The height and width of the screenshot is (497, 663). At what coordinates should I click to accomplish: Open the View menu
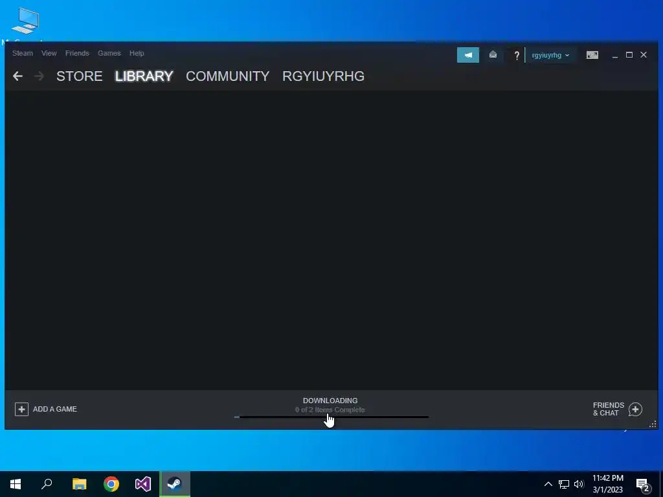point(49,53)
